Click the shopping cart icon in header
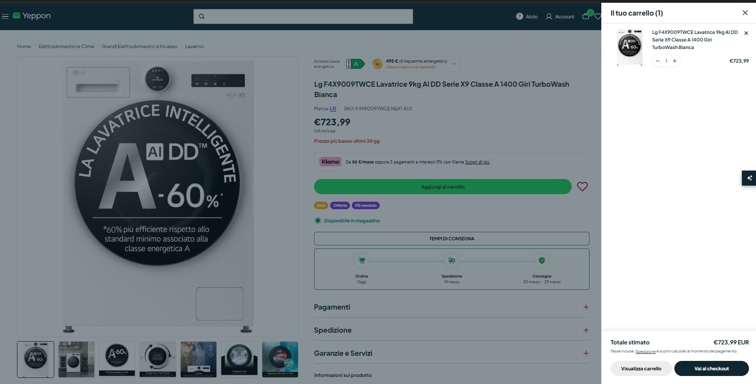Image resolution: width=756 pixels, height=384 pixels. click(x=586, y=16)
